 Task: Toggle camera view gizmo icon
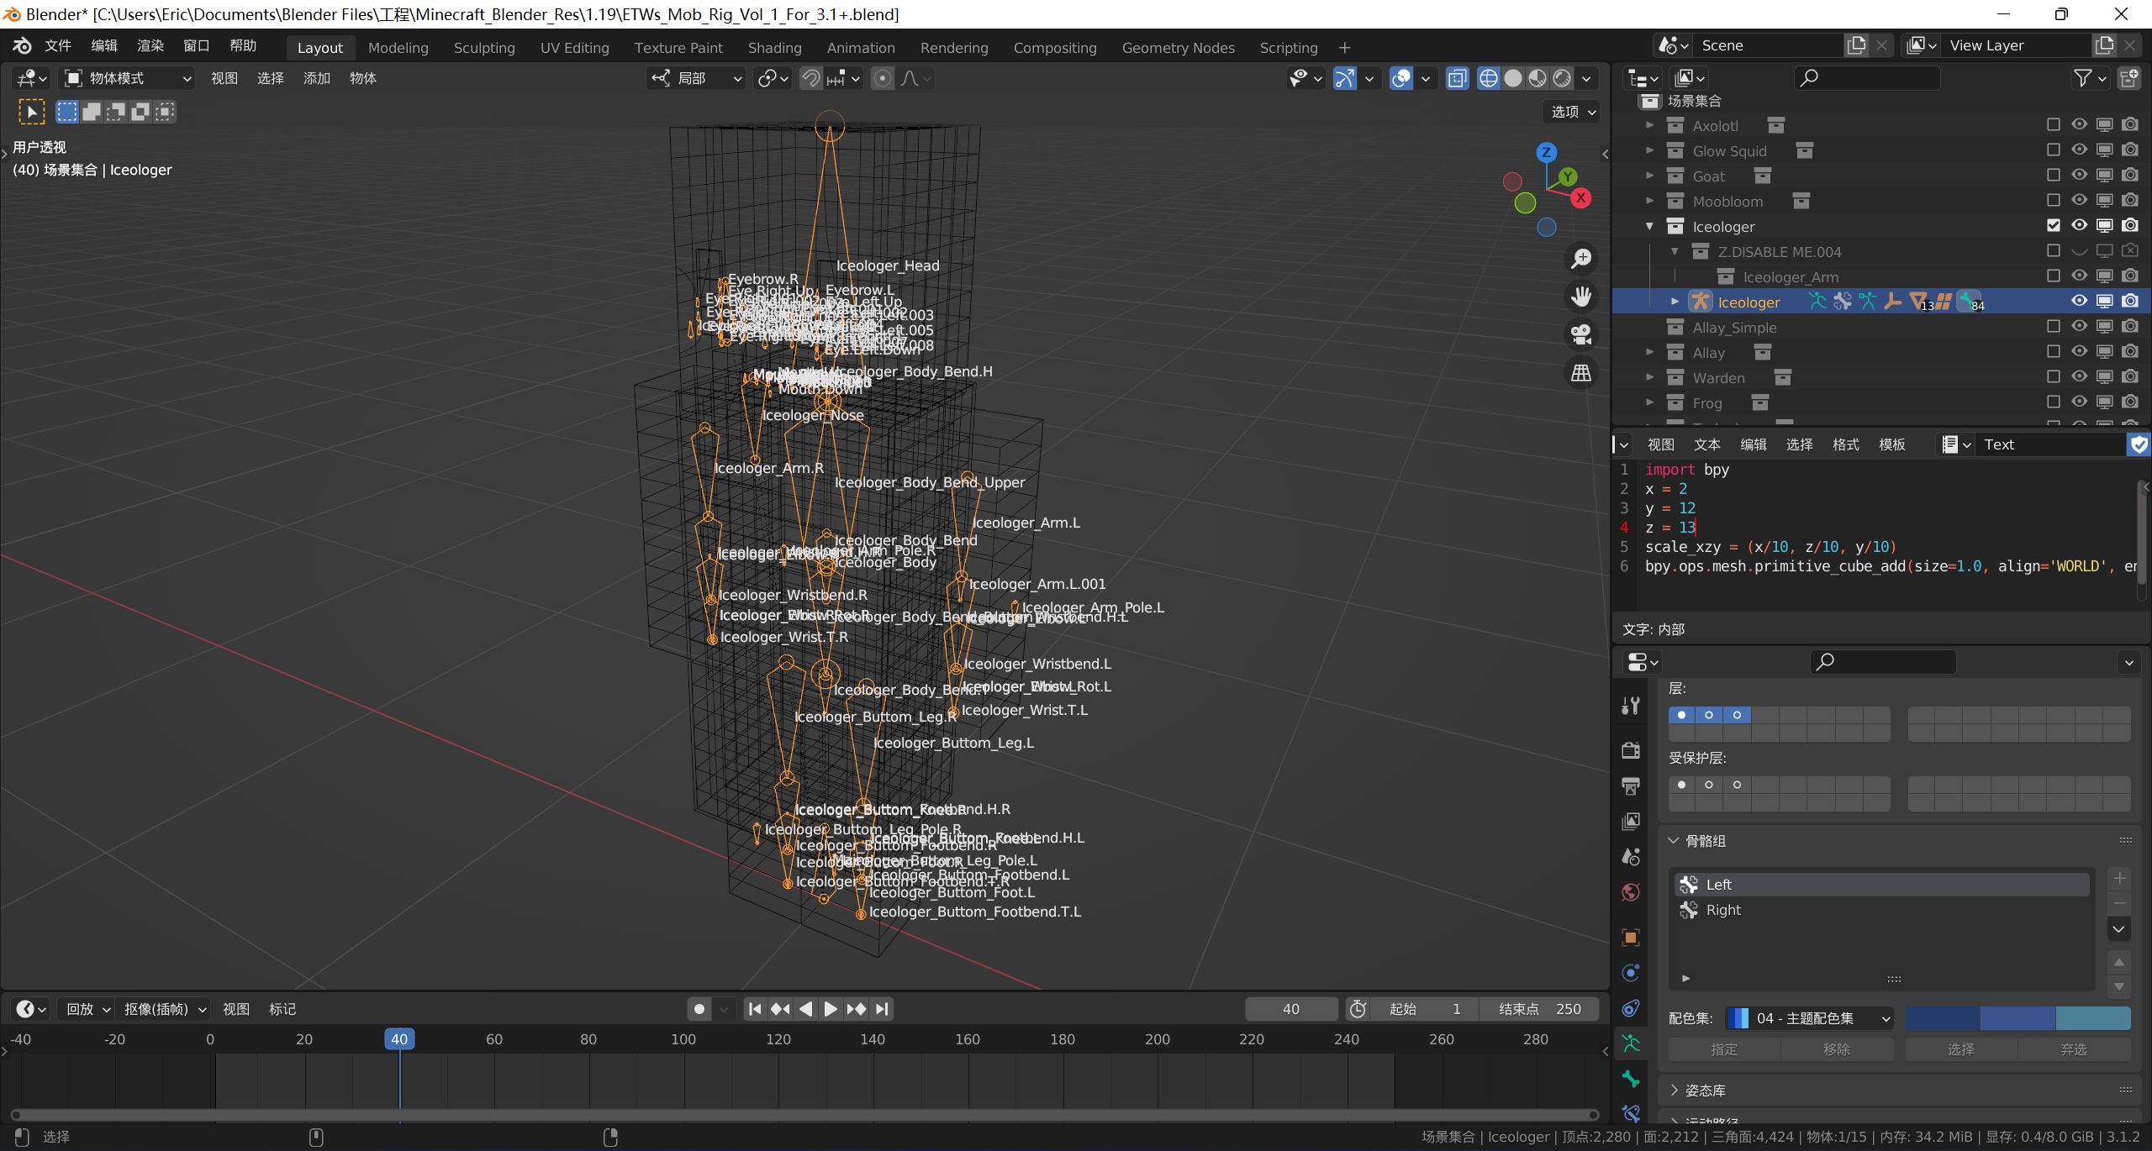(x=1581, y=334)
